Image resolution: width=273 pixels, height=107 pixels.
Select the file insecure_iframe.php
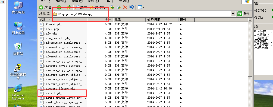[59, 88]
